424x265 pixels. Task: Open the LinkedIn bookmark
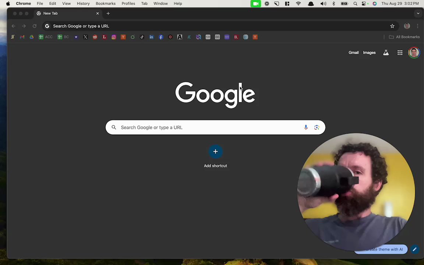pyautogui.click(x=151, y=37)
